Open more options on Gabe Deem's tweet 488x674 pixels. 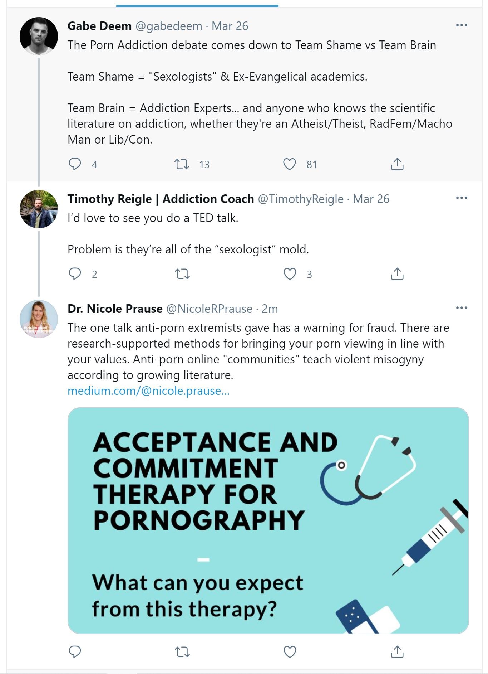[x=462, y=25]
